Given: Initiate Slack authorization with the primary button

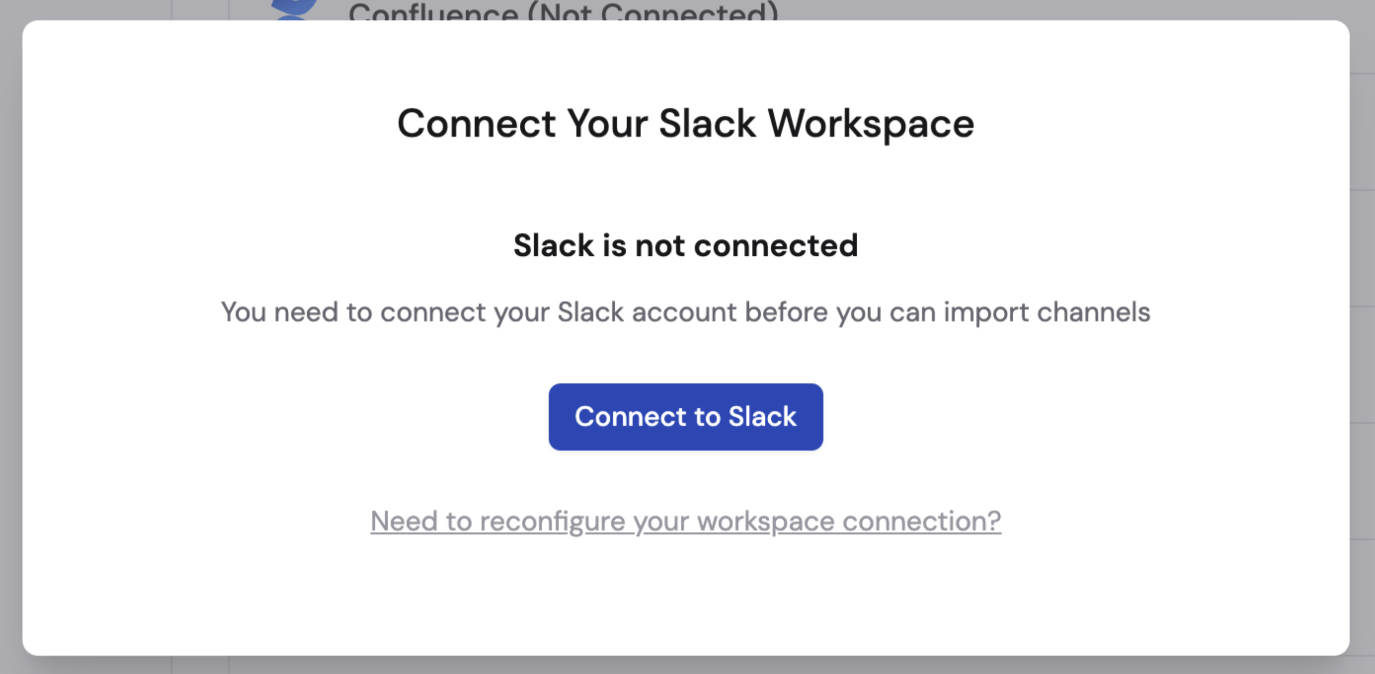Looking at the screenshot, I should (686, 418).
